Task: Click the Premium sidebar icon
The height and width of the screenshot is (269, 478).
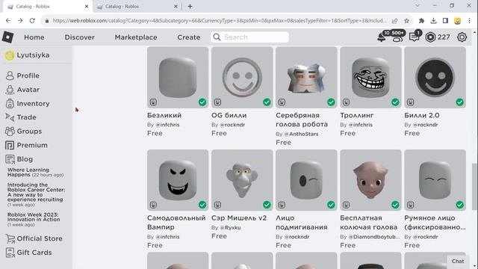Action: click(10, 145)
